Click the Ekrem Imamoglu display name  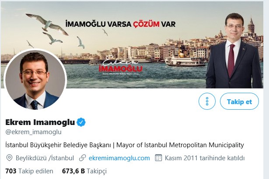click(40, 122)
